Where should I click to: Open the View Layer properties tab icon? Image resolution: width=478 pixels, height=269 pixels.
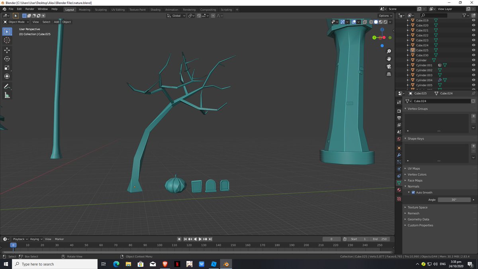point(399,125)
